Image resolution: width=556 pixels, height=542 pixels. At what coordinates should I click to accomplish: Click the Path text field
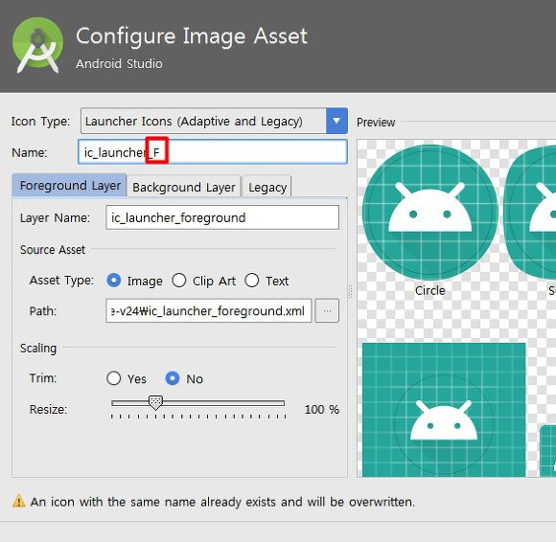209,310
